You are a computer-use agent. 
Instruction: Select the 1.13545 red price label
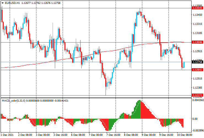point(197,8)
